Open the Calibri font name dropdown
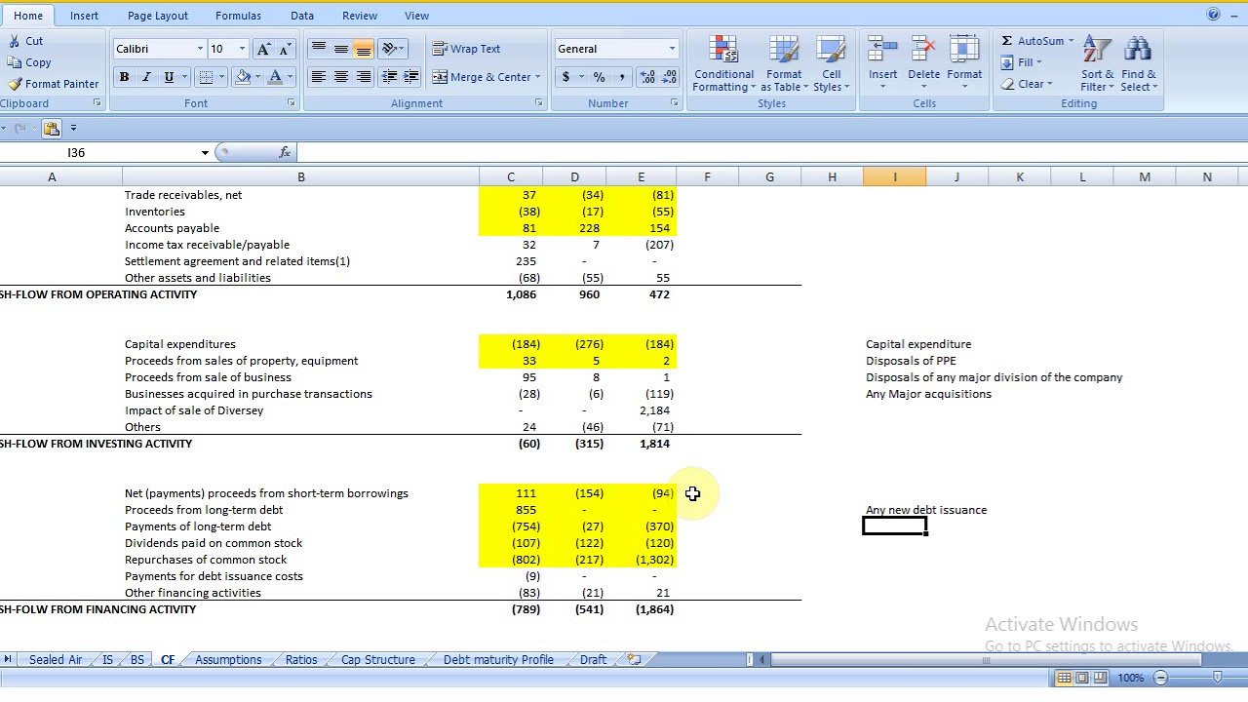 (x=200, y=49)
